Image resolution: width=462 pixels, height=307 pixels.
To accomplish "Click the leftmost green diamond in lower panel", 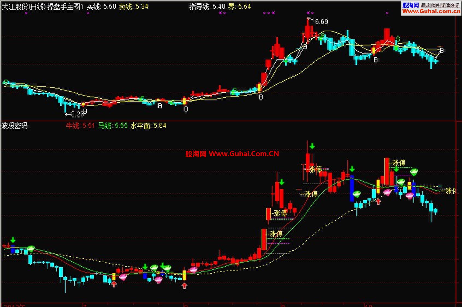I will [31, 248].
